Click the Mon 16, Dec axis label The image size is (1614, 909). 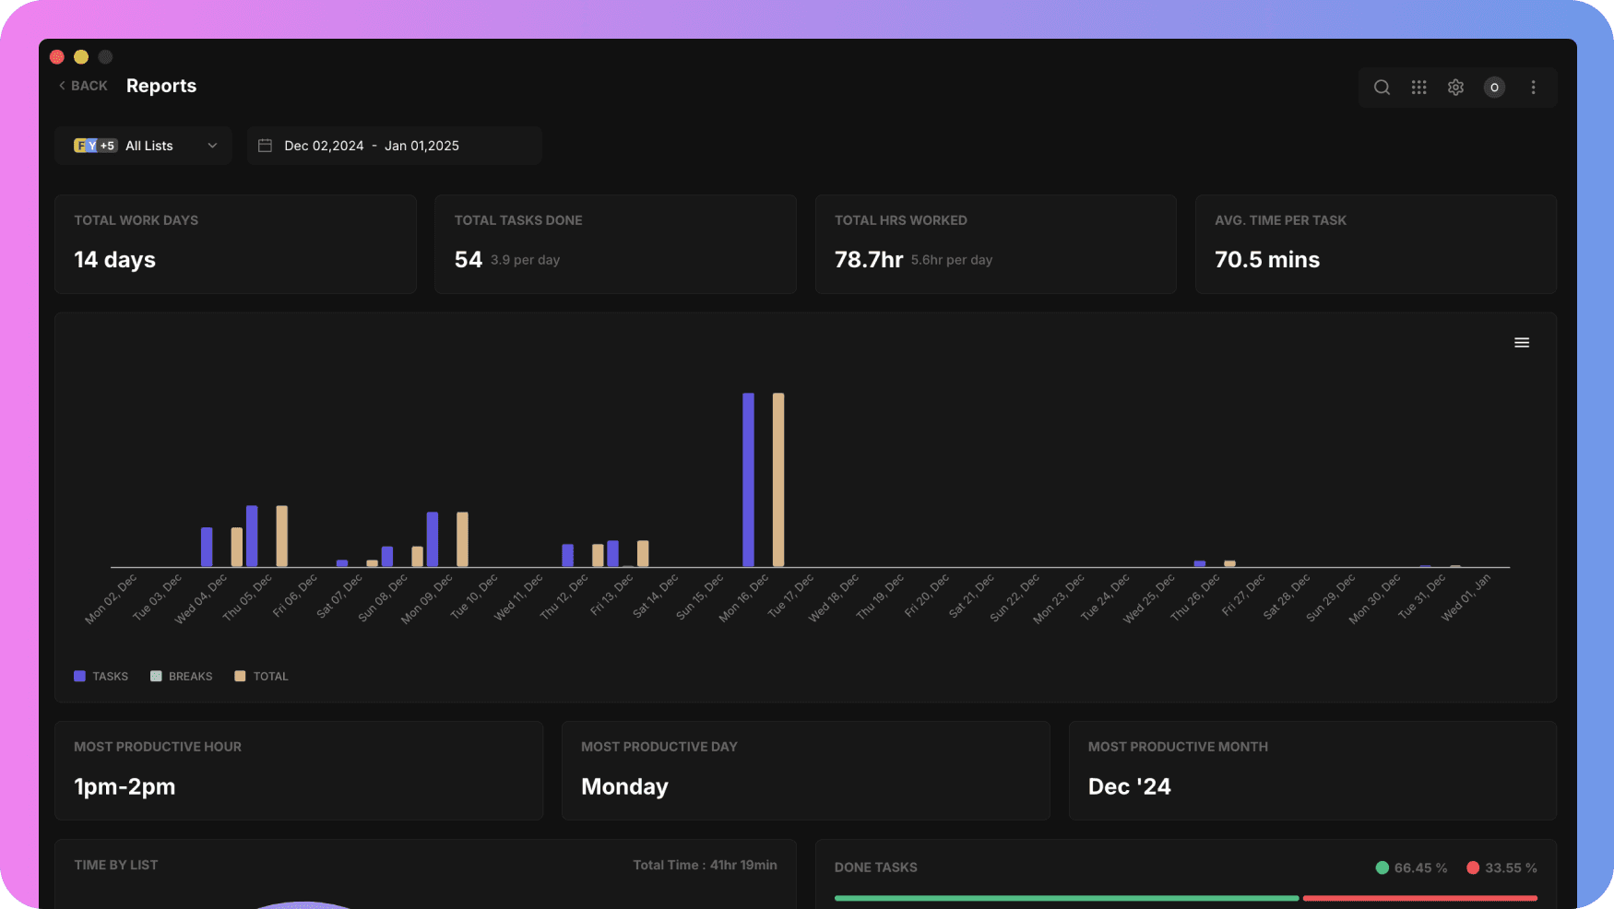point(744,597)
